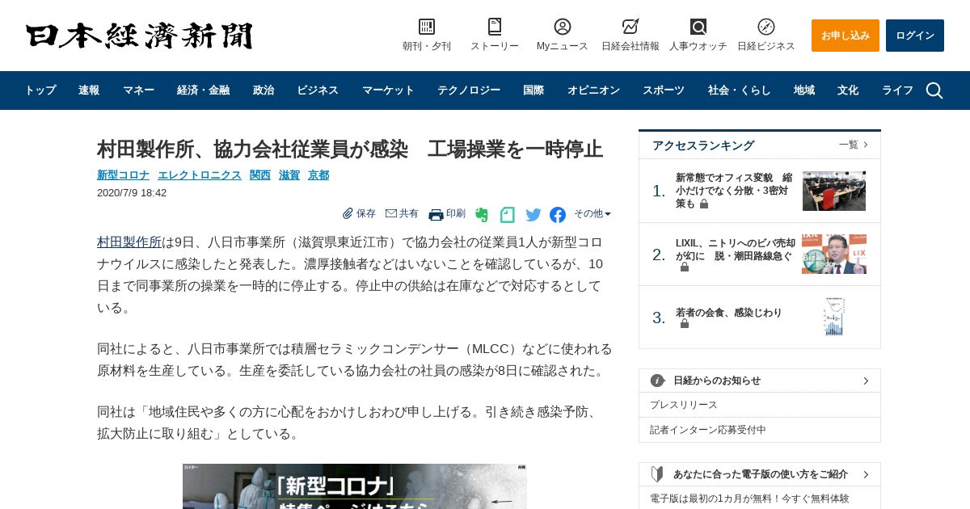Screen dimensions: 970x509
Task: Open the 国際 section
Action: (x=533, y=90)
